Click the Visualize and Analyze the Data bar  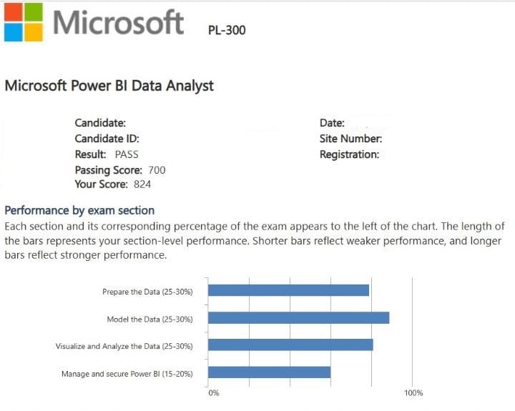click(x=290, y=345)
